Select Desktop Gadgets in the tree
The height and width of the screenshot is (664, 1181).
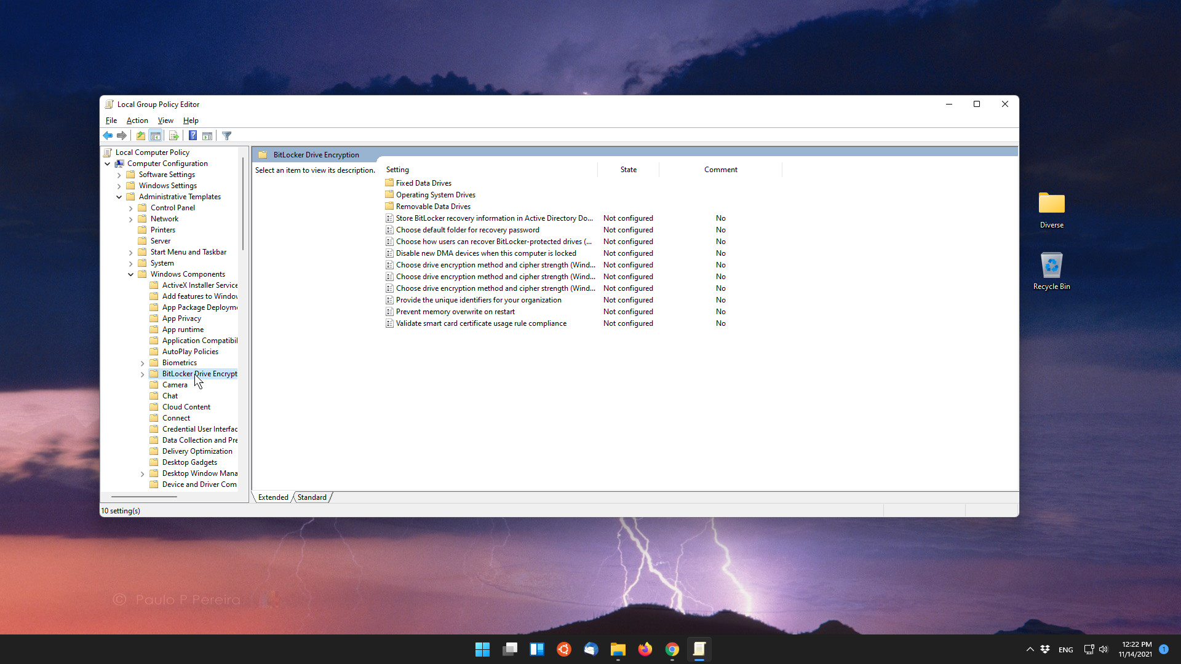pyautogui.click(x=189, y=462)
